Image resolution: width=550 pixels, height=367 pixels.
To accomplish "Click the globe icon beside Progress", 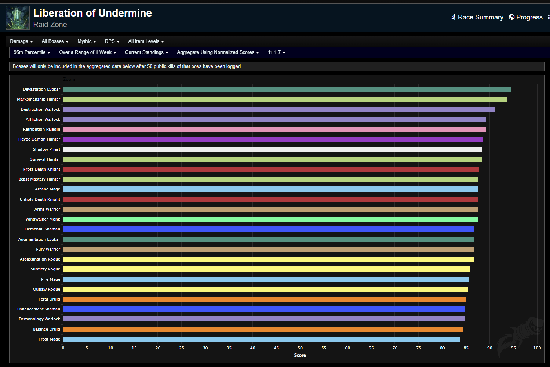I will tap(511, 17).
